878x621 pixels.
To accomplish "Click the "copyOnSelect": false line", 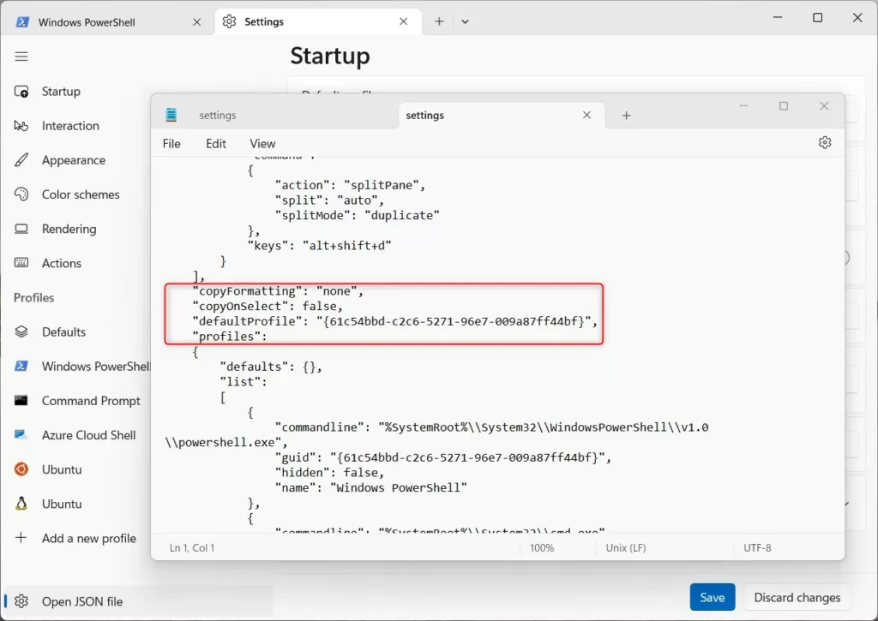I will click(x=268, y=306).
